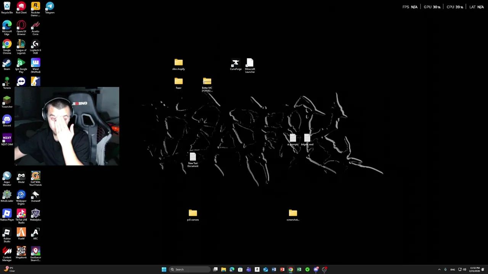
Task: Open the Roblox Player shortcut
Action: click(7, 215)
